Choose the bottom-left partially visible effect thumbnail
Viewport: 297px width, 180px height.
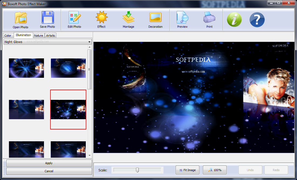26,149
